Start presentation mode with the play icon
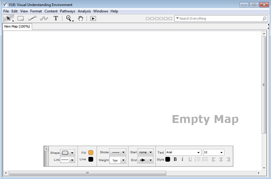This screenshot has height=179, width=271. coord(93,18)
